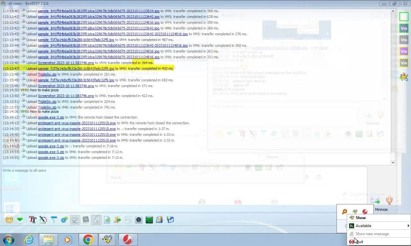Open the red TT font chooser
Screen dimensions: 411x246
(x=32, y=220)
